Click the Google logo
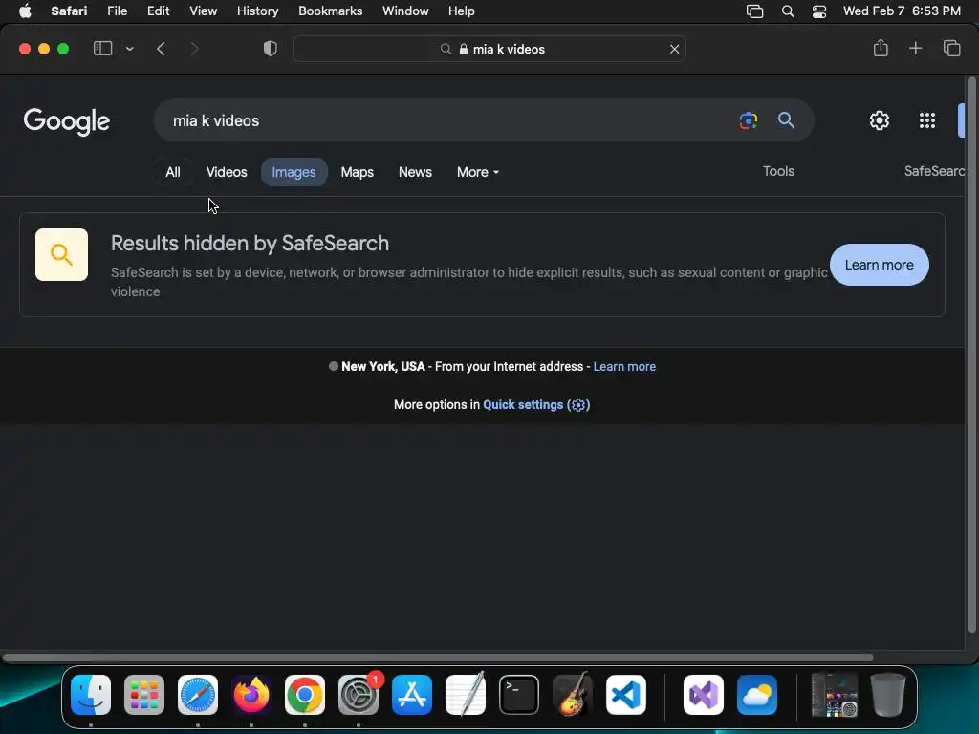Image resolution: width=979 pixels, height=734 pixels. (67, 121)
